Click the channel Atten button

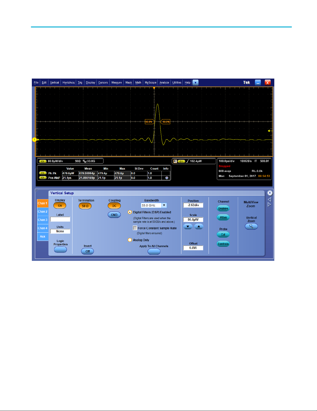coord(223,218)
